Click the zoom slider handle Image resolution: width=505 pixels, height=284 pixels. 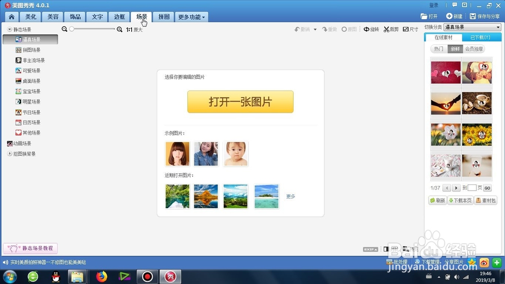pos(72,29)
